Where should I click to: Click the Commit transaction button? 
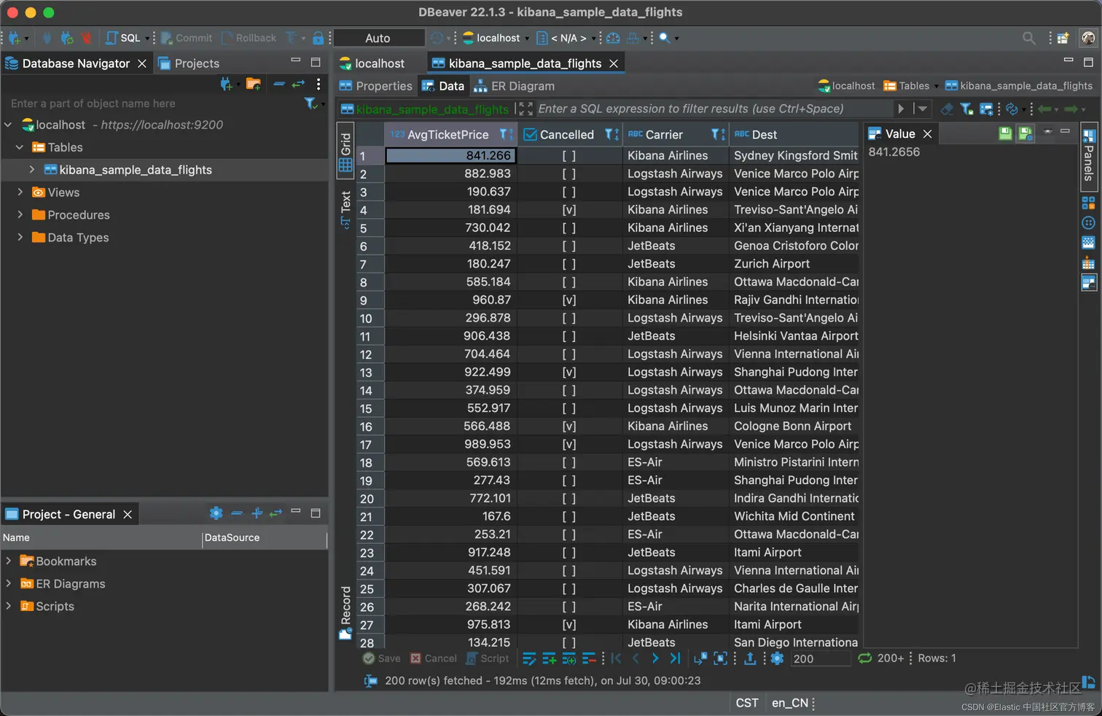tap(187, 38)
